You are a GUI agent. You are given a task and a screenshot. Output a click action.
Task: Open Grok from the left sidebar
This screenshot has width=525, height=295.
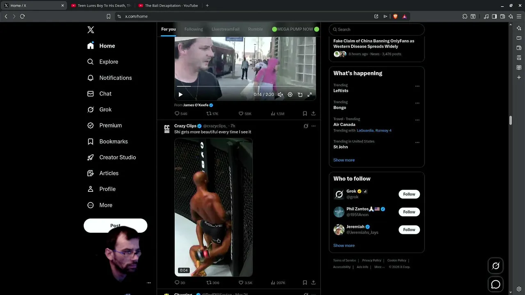pos(100,109)
